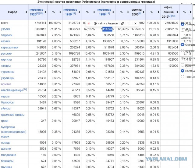Open footnote [14] after азербайджанцы

coord(25,89)
